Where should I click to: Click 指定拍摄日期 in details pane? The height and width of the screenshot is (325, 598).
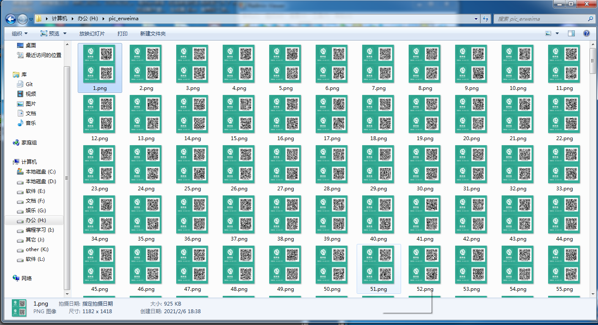(98, 303)
